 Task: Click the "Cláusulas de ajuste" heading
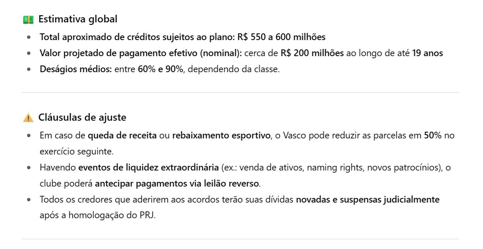82,117
